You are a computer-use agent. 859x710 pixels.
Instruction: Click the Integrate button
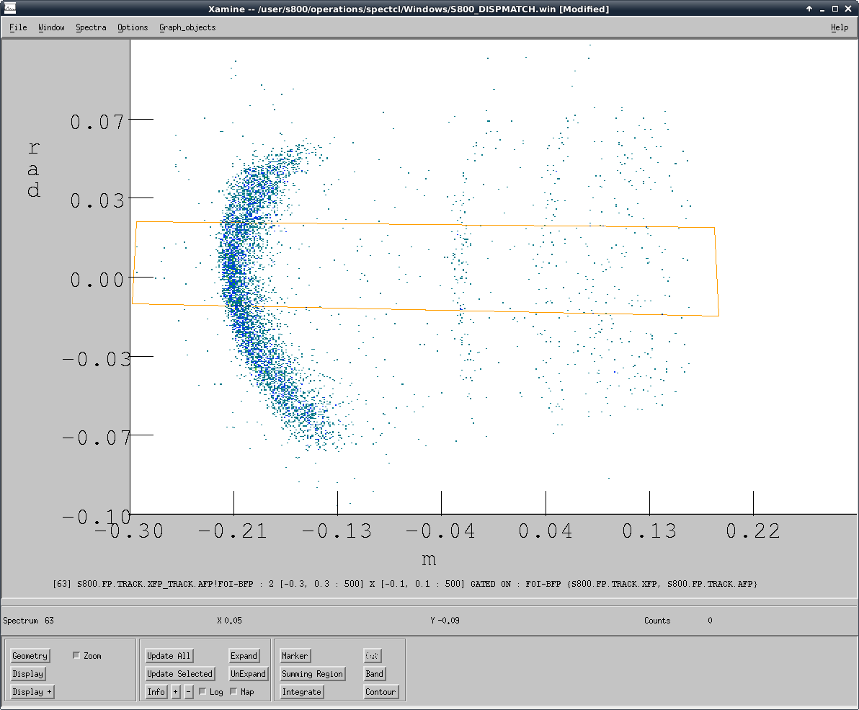(x=301, y=692)
